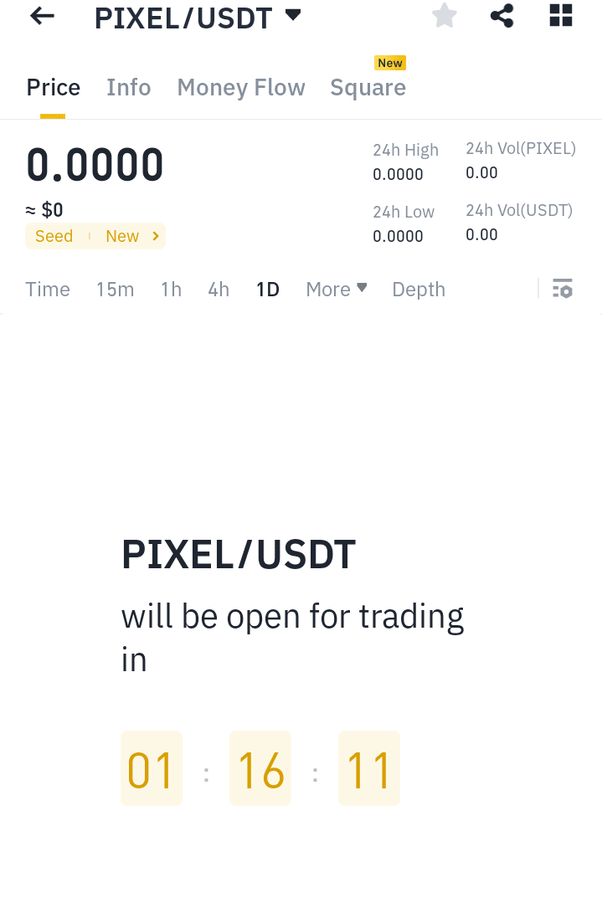Expand the More timeframes dropdown

click(x=335, y=289)
